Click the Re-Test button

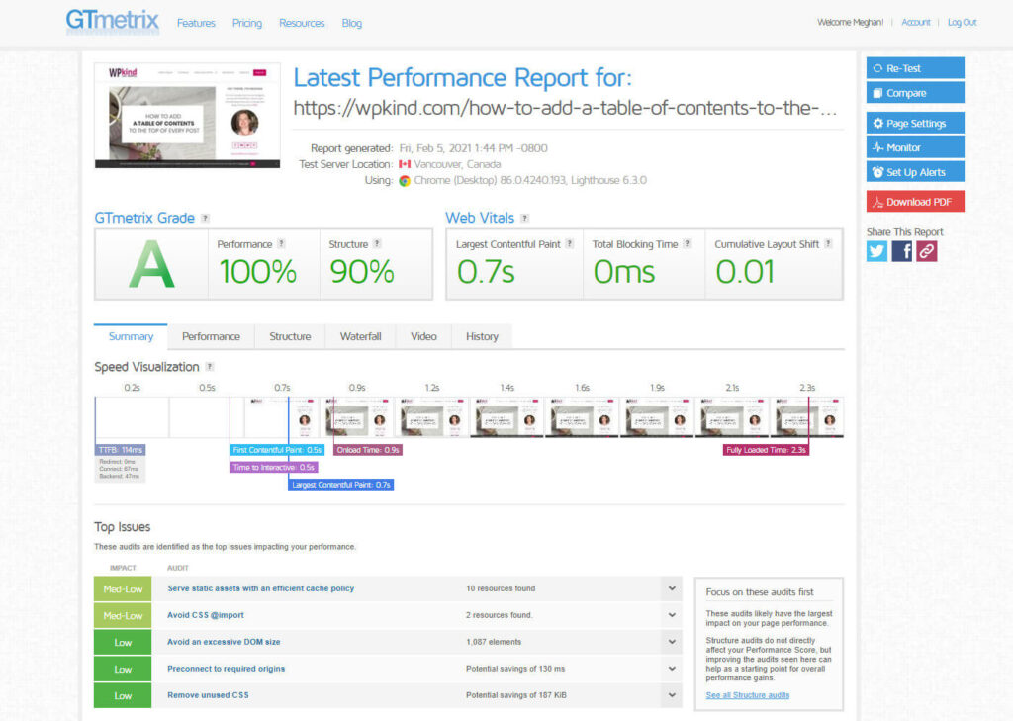click(x=915, y=68)
